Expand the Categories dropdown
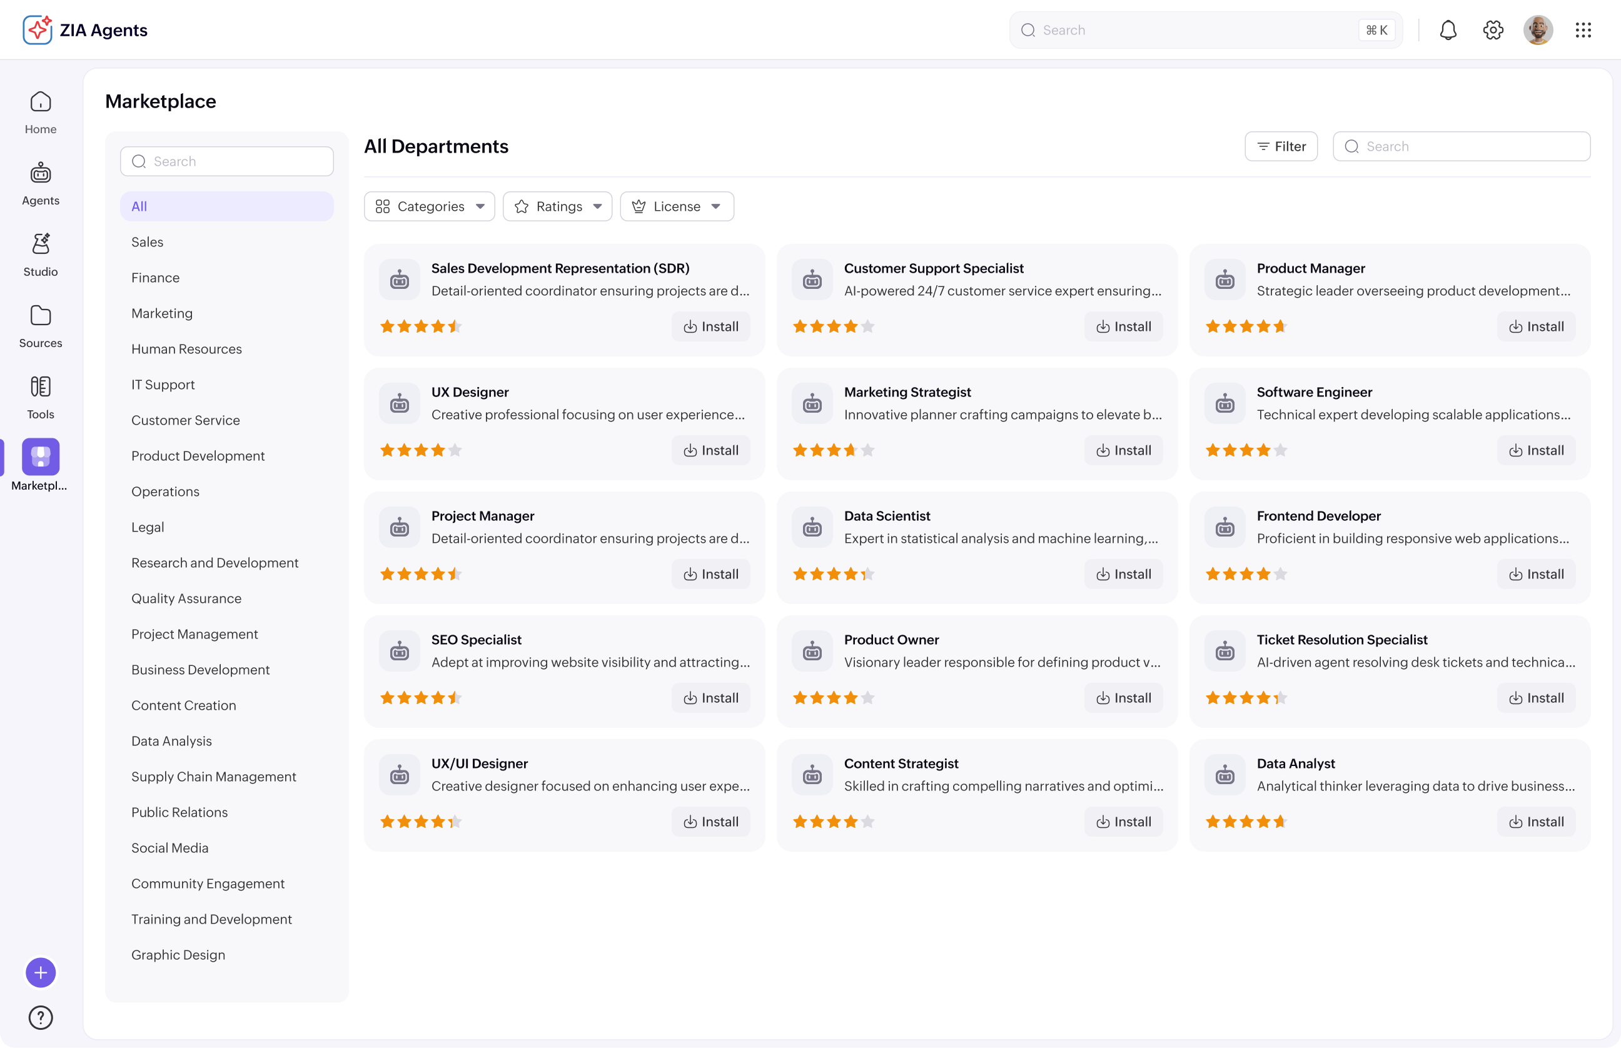This screenshot has width=1621, height=1048. click(x=430, y=206)
